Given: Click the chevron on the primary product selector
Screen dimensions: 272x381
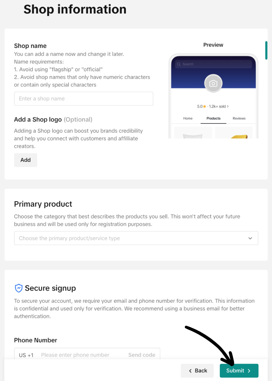Looking at the screenshot, I should 250,238.
